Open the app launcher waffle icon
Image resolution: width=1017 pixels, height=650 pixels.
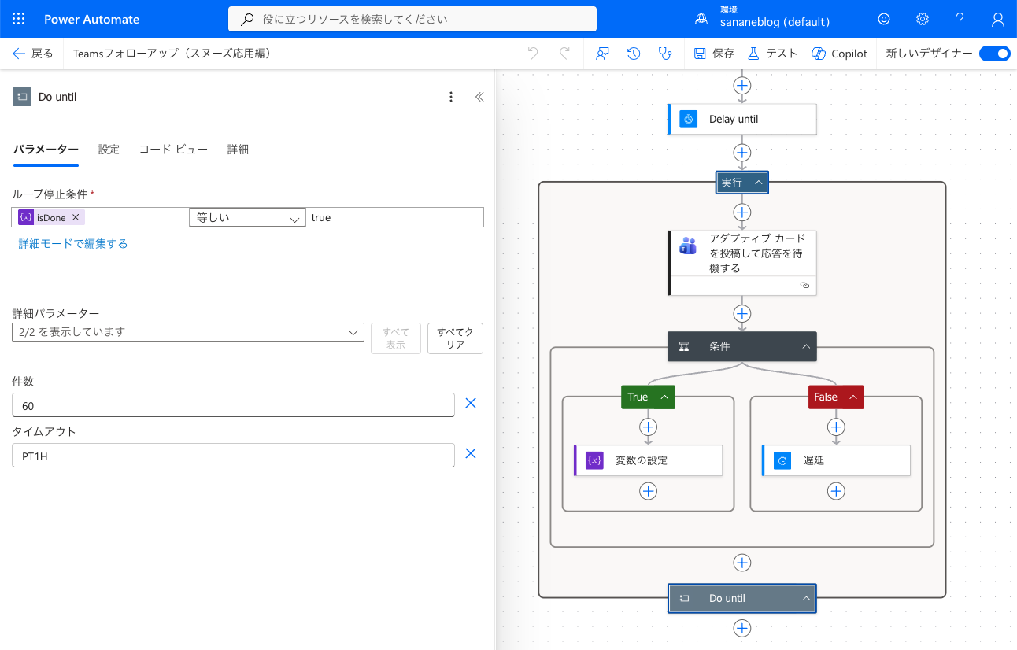click(19, 19)
